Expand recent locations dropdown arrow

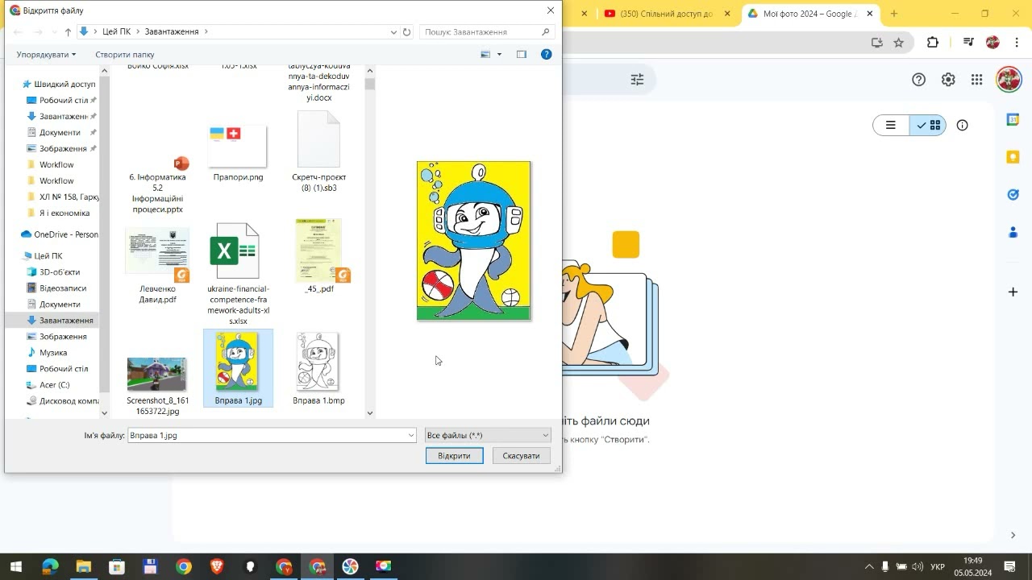(x=54, y=32)
